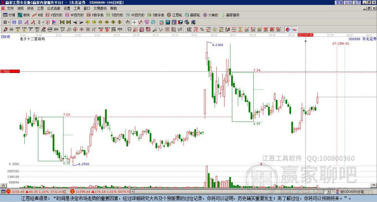Viewport: 377px width, 202px height.
Task: Select the circled horizontal line tool
Action: 50,29
